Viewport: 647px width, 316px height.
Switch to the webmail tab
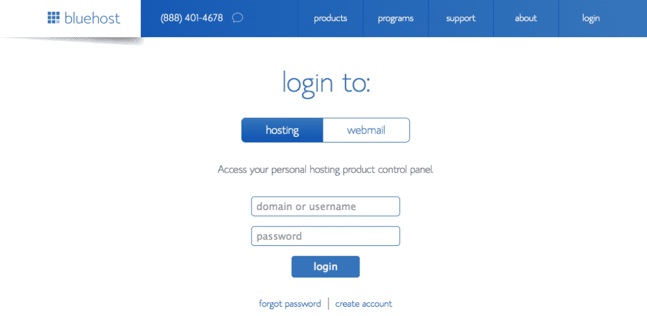366,131
